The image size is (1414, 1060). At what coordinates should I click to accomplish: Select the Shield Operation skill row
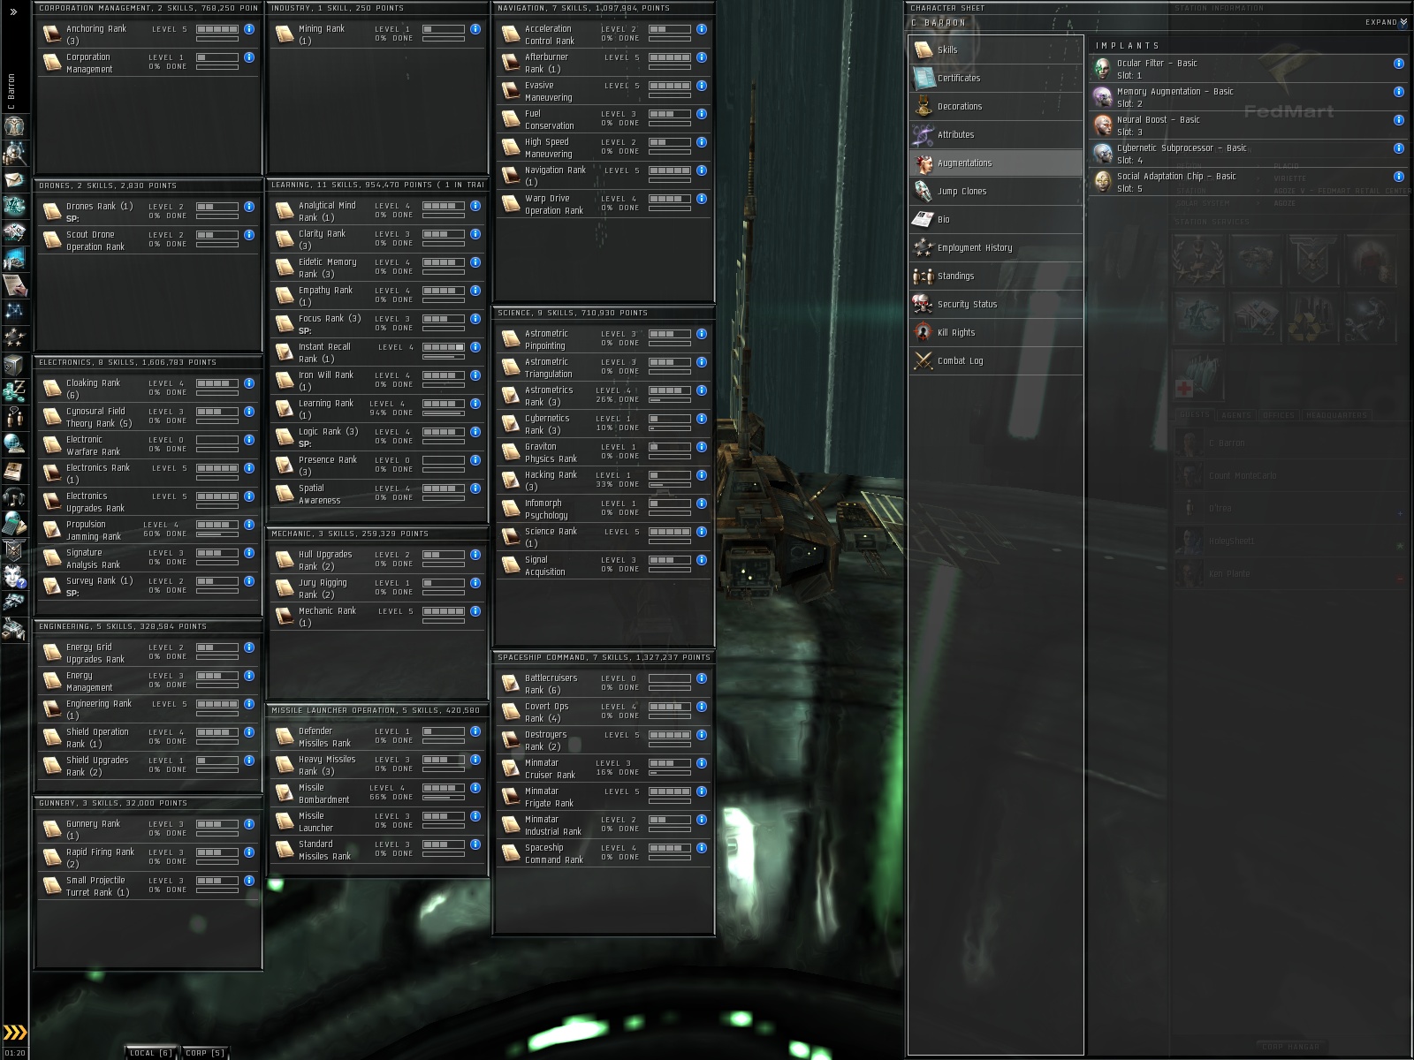point(148,738)
